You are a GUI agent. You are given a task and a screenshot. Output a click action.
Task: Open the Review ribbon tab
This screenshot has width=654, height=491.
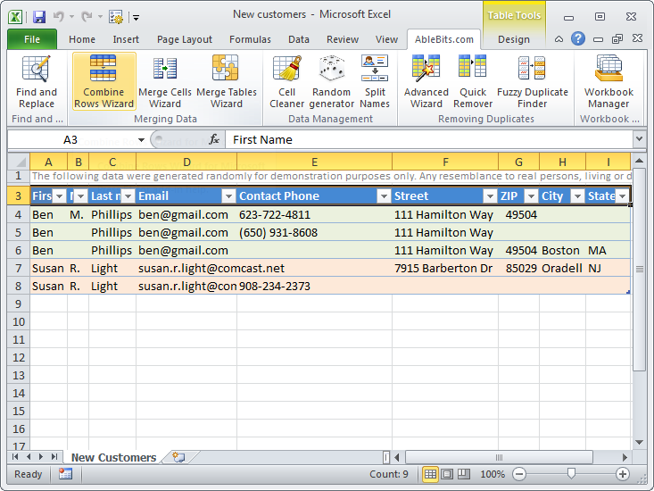(x=343, y=39)
